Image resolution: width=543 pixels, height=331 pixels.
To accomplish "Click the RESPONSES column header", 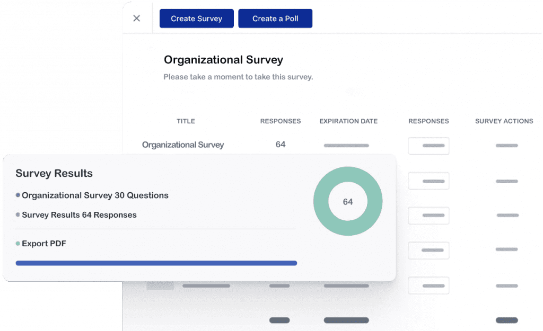I will pos(281,121).
